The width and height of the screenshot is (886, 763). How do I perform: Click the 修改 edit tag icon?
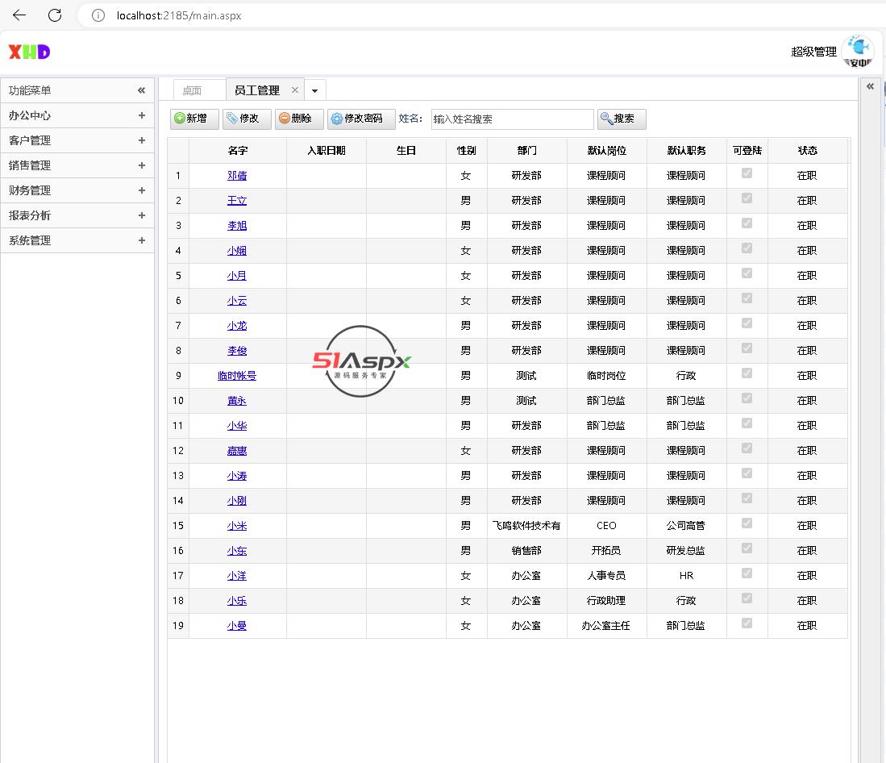(x=232, y=119)
